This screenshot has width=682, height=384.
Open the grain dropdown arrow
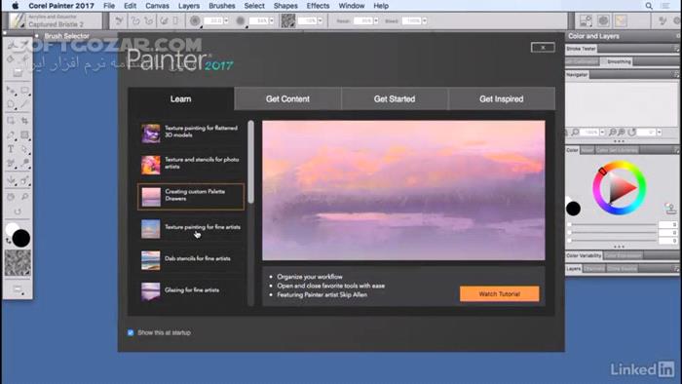(321, 20)
